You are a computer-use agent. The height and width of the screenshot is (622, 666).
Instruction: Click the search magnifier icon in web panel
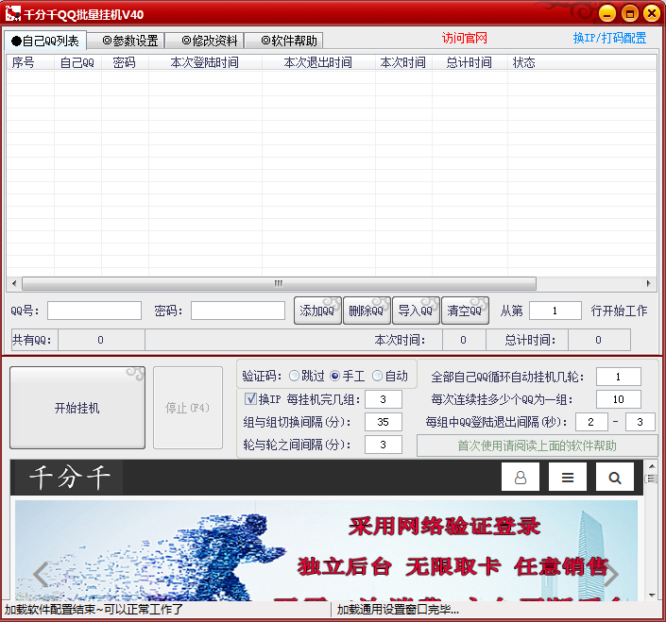[x=615, y=477]
